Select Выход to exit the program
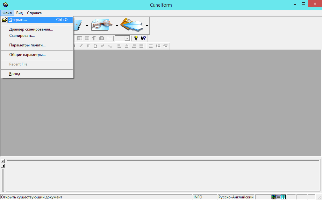Viewport: 322px width, 200px height. click(x=37, y=74)
